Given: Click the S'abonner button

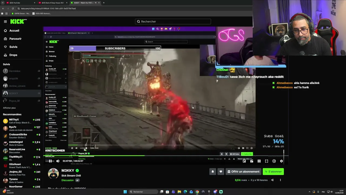Looking at the screenshot, I should [x=273, y=171].
